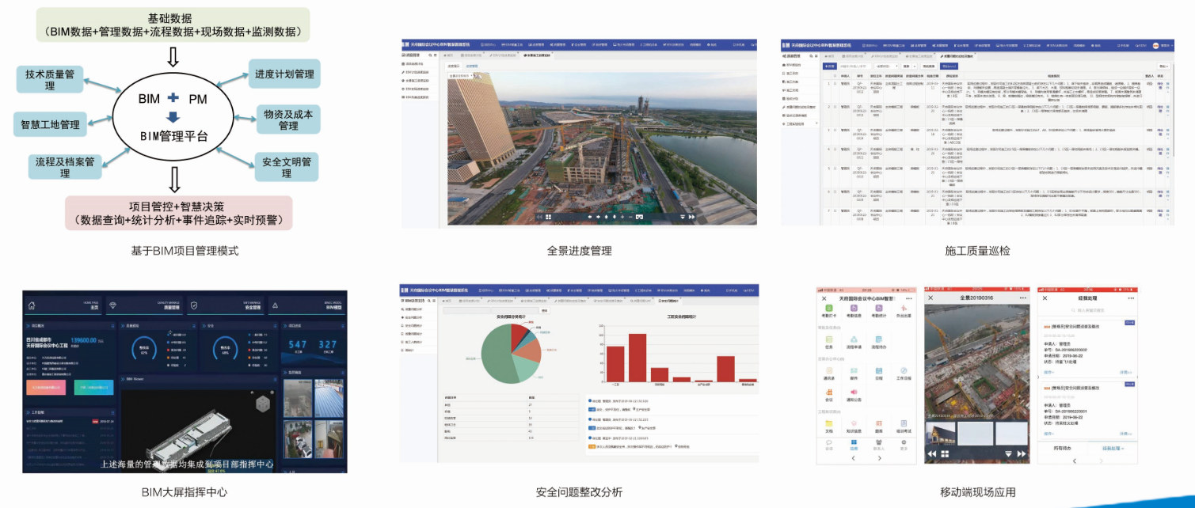This screenshot has height=508, width=1195.
Task: Open 质量管理 tab in BIM dashboard
Action: [145, 305]
